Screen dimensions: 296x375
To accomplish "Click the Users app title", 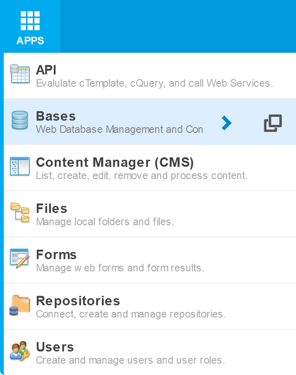I will coord(55,347).
